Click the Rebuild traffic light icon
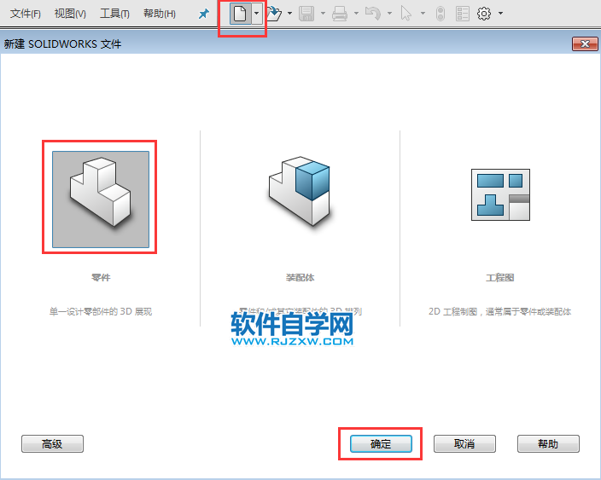Image resolution: width=601 pixels, height=480 pixels. (x=441, y=14)
